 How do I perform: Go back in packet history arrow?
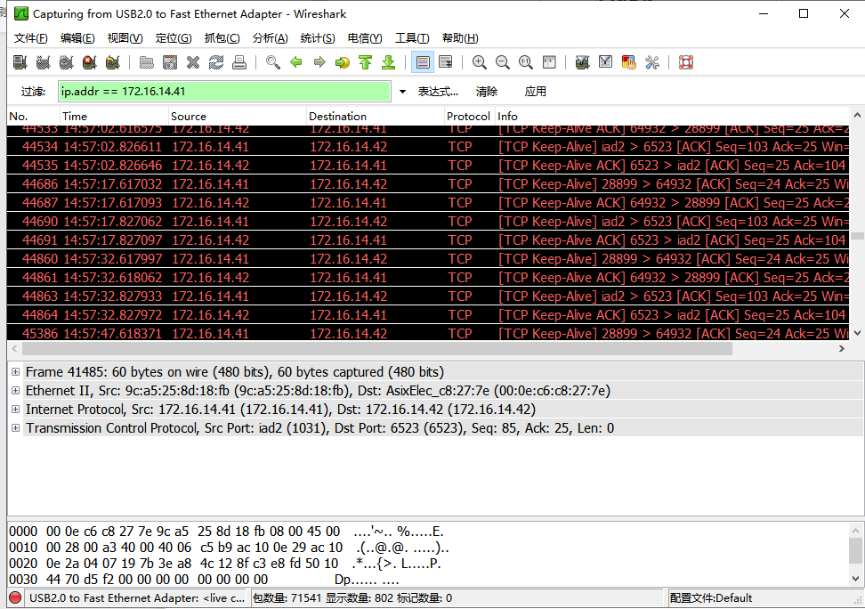point(296,62)
